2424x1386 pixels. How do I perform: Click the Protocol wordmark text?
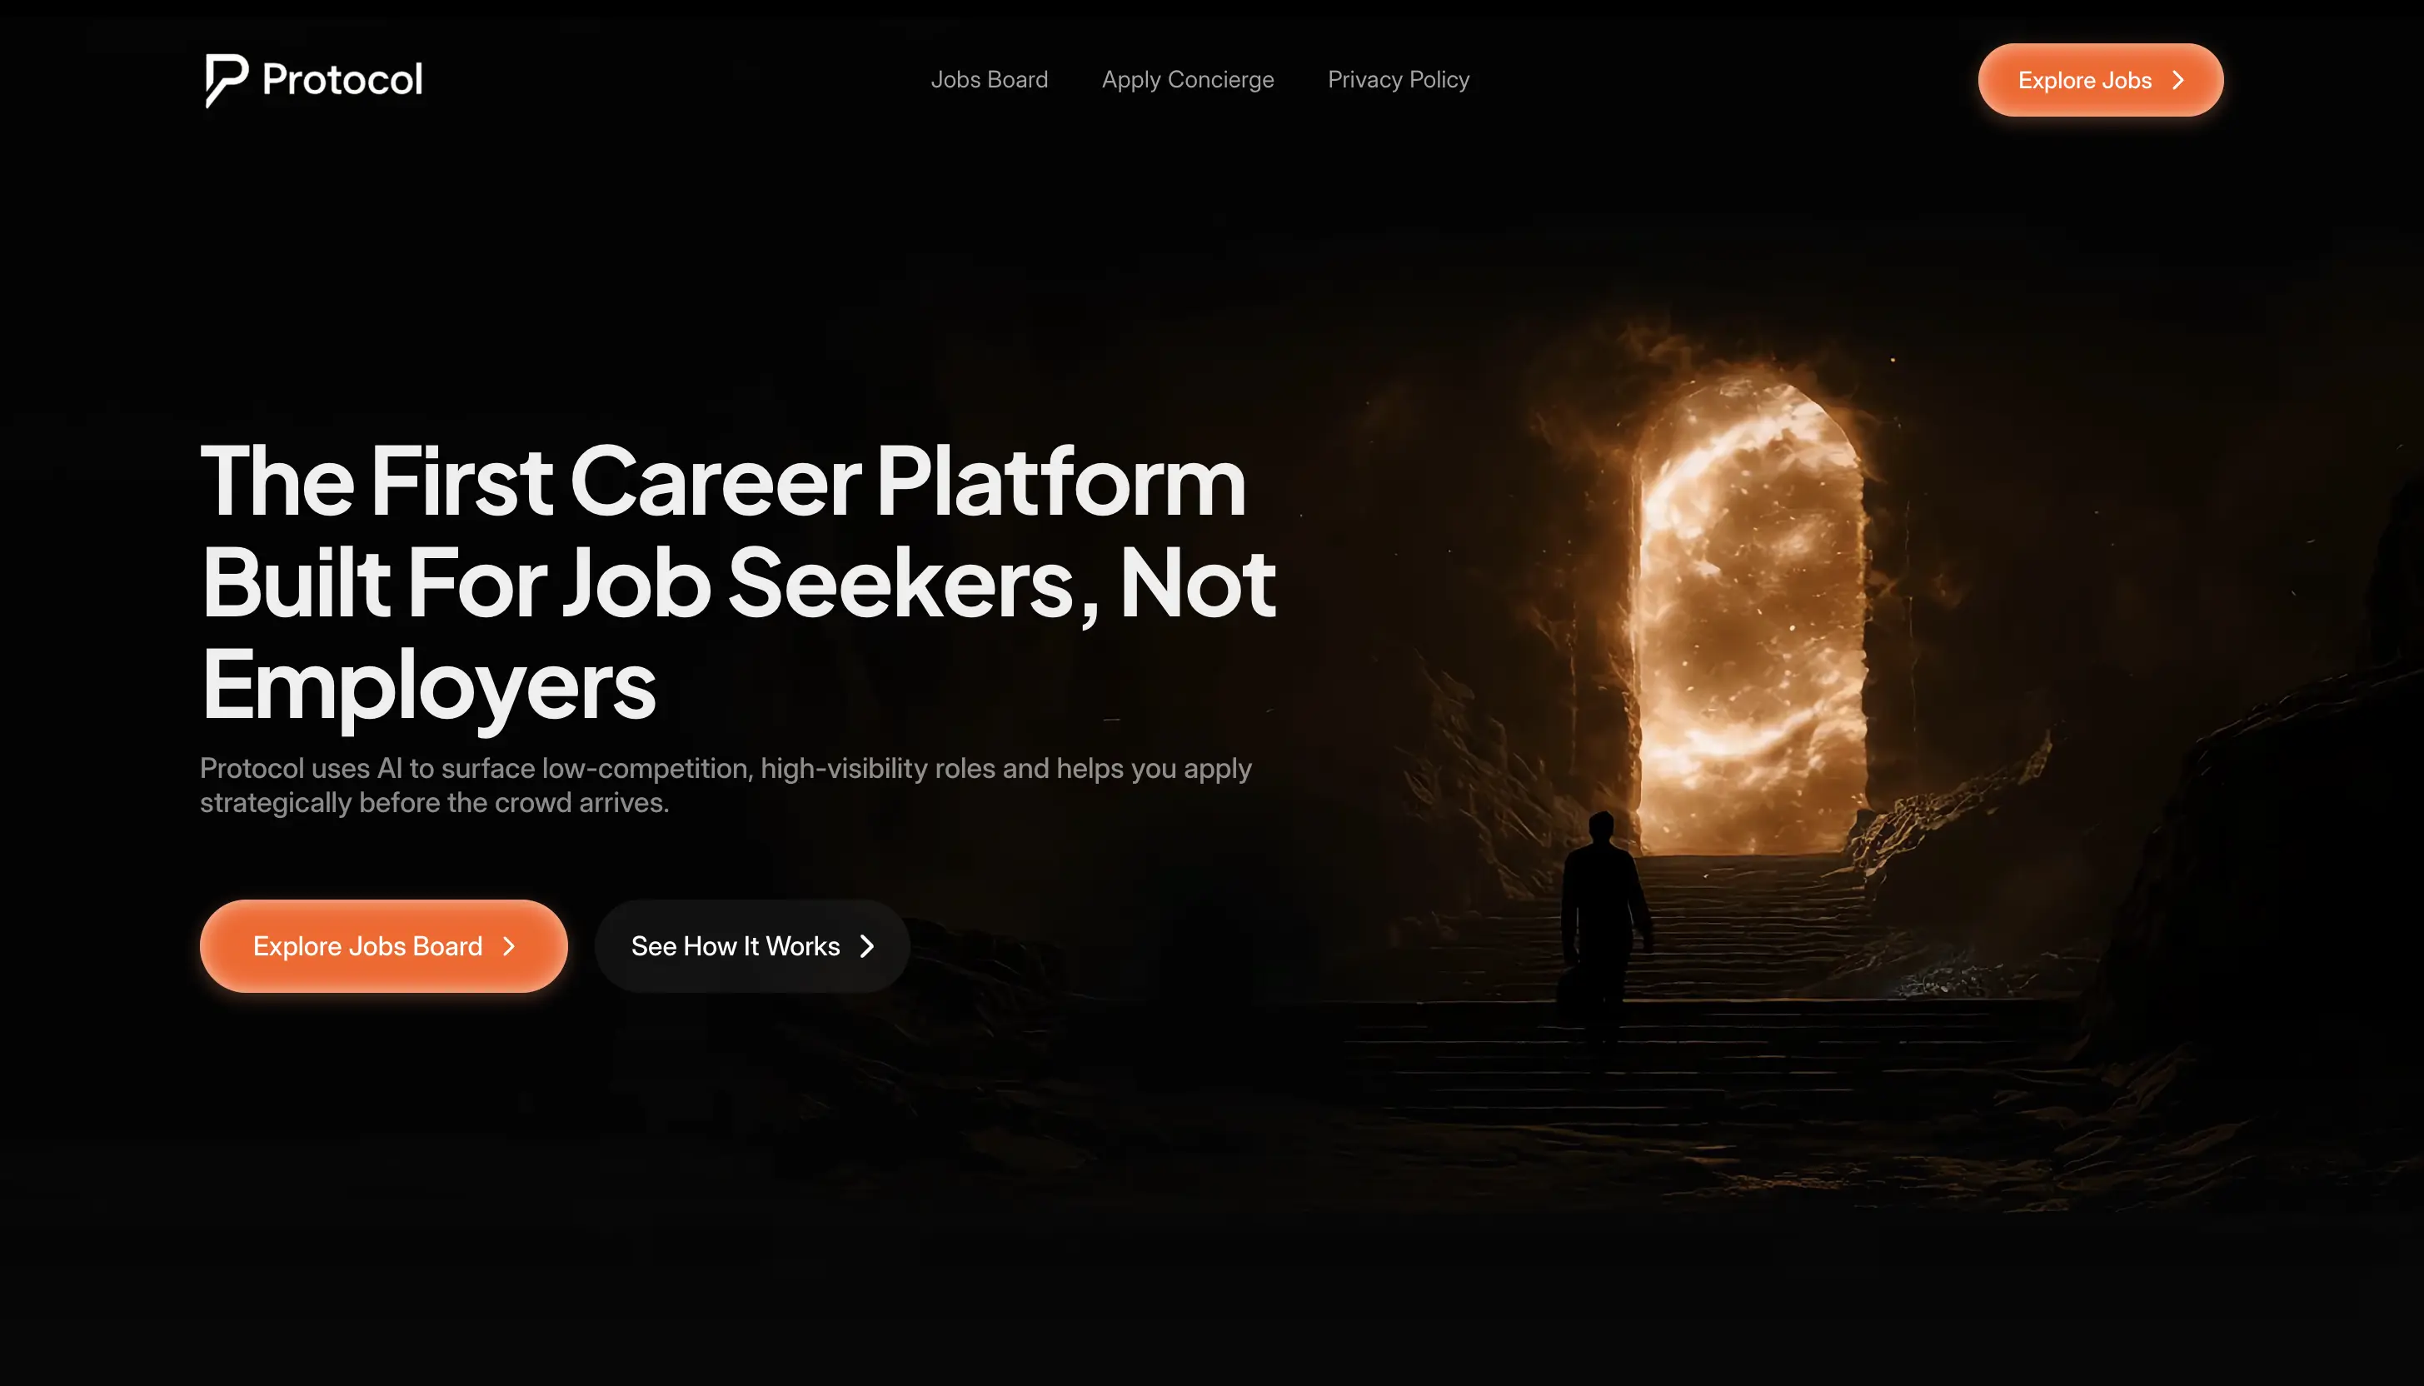click(342, 80)
